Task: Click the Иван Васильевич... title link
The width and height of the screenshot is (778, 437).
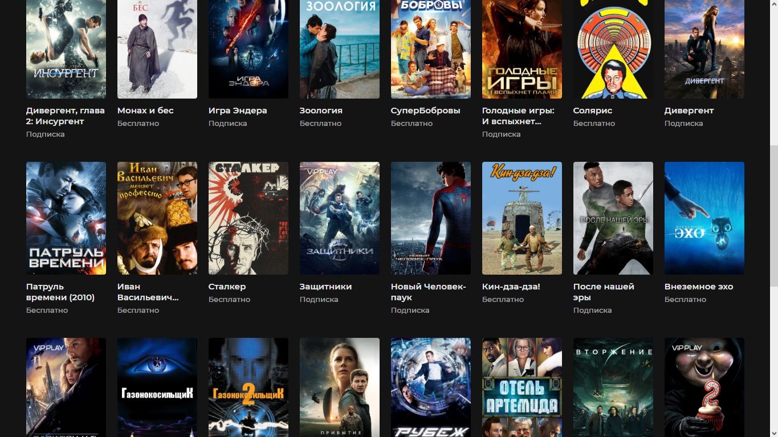Action: tap(148, 292)
